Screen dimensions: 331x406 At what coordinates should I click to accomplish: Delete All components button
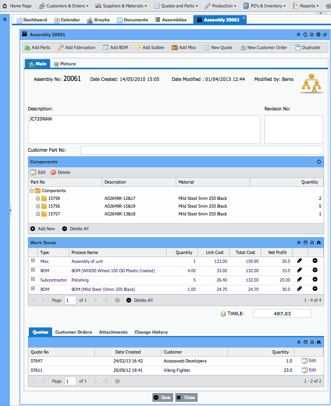point(75,229)
